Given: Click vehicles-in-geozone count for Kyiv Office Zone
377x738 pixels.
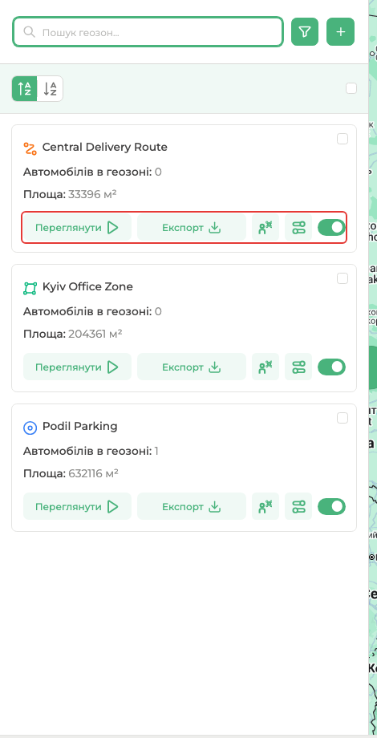Looking at the screenshot, I should [158, 311].
